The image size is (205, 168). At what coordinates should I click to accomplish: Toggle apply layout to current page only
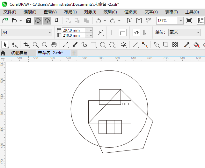(145, 33)
